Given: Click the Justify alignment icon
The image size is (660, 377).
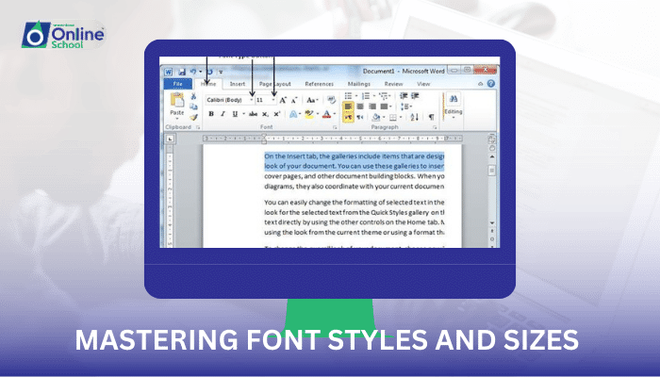Looking at the screenshot, I should (384, 107).
